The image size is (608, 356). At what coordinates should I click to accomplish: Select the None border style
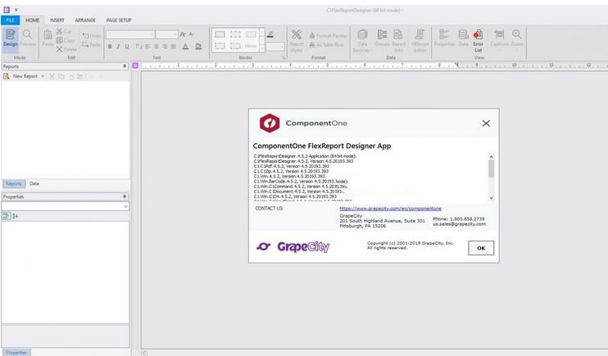251,46
